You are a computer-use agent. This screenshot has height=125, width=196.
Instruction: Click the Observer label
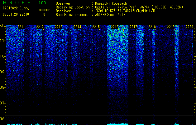[x=63, y=3]
